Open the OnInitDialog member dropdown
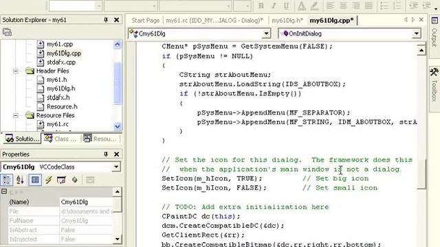 pos(417,34)
